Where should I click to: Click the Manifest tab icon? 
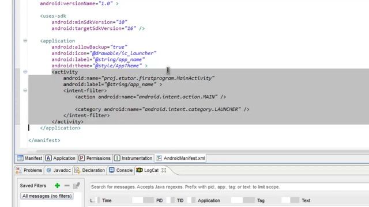tap(20, 158)
